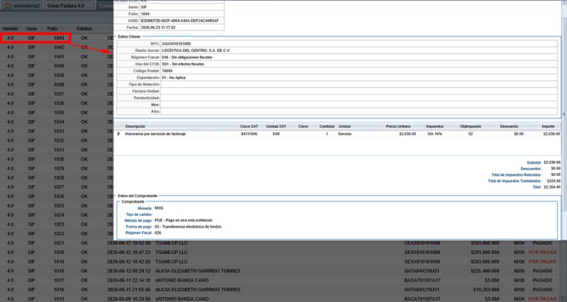Click Exportación value 01 - No Aplica
The width and height of the screenshot is (567, 302).
point(174,78)
